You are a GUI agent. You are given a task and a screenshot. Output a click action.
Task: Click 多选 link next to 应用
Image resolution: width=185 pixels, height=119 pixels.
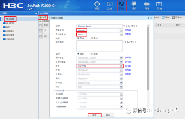(x=128, y=70)
